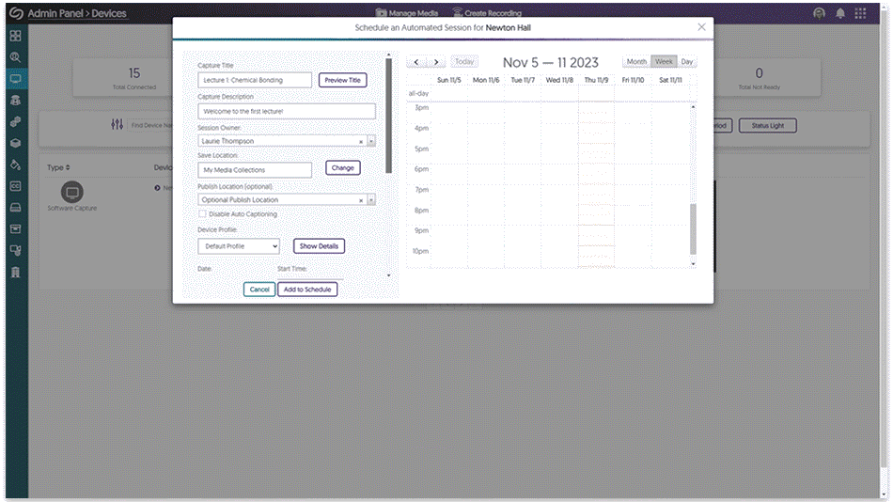Click the Status Light button
The image size is (893, 502).
(x=768, y=125)
